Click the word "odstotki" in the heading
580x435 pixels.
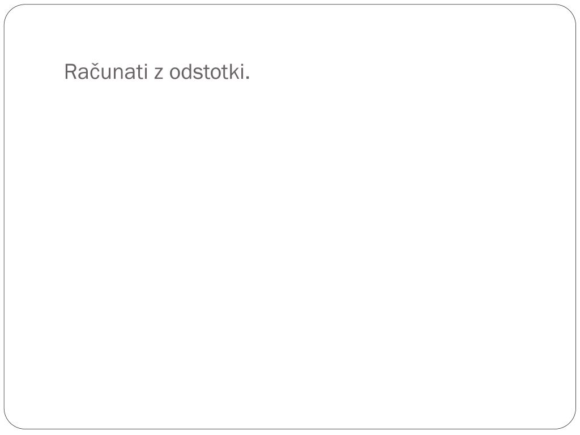[207, 71]
